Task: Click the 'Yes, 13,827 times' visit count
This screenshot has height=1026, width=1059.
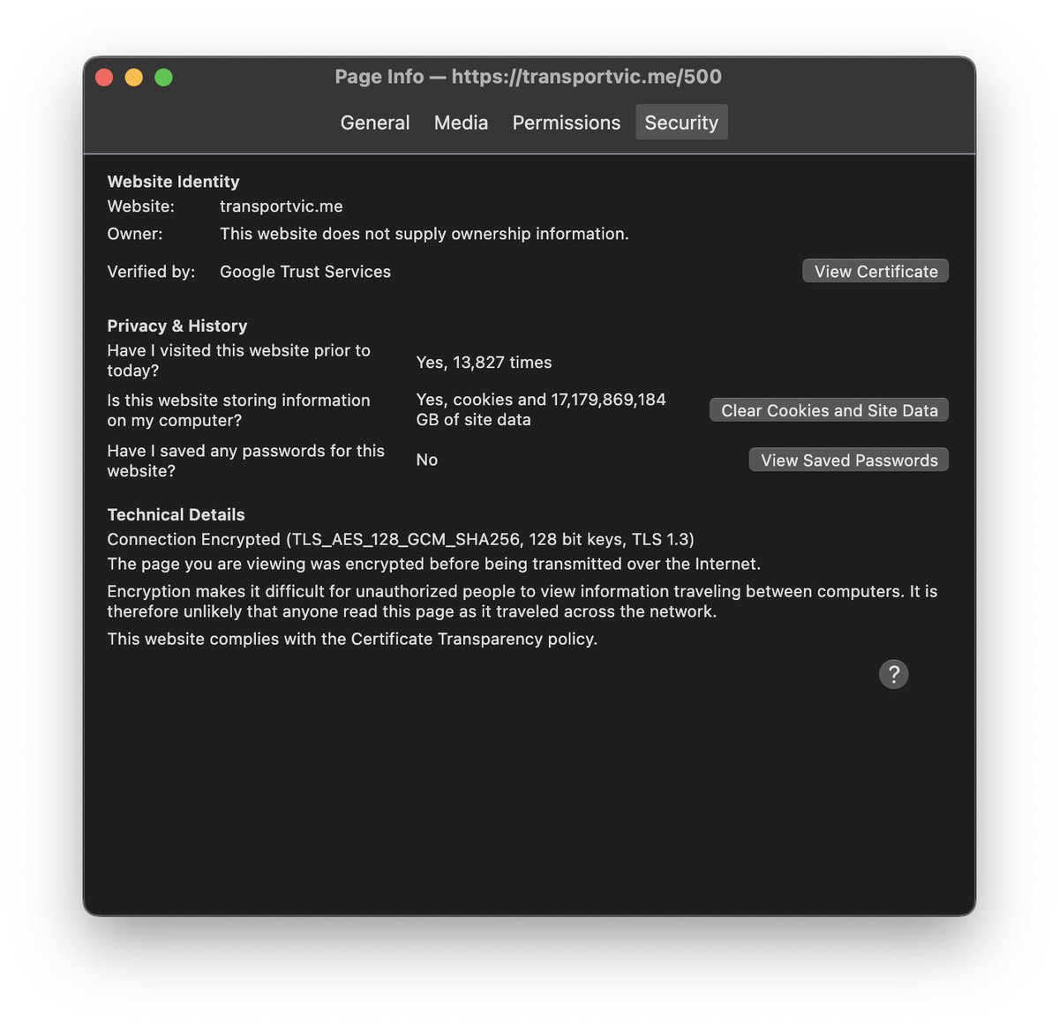Action: [x=484, y=363]
